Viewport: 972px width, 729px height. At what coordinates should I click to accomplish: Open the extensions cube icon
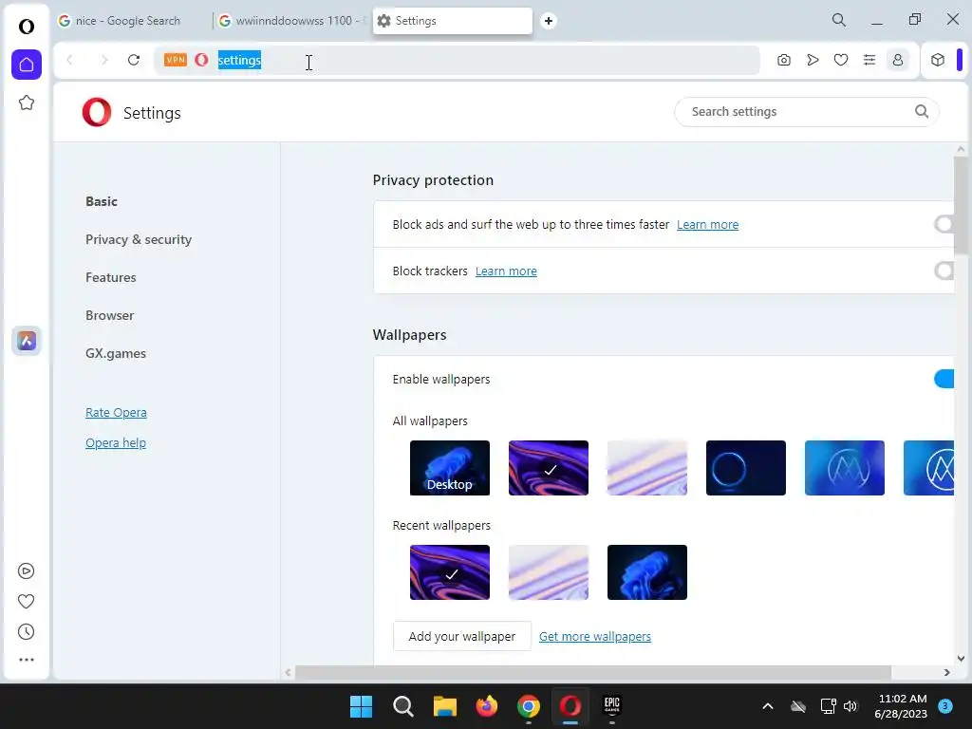pyautogui.click(x=938, y=60)
